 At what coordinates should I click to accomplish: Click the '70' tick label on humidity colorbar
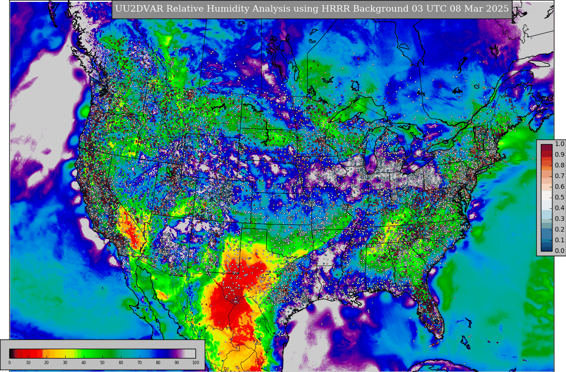coord(140,363)
